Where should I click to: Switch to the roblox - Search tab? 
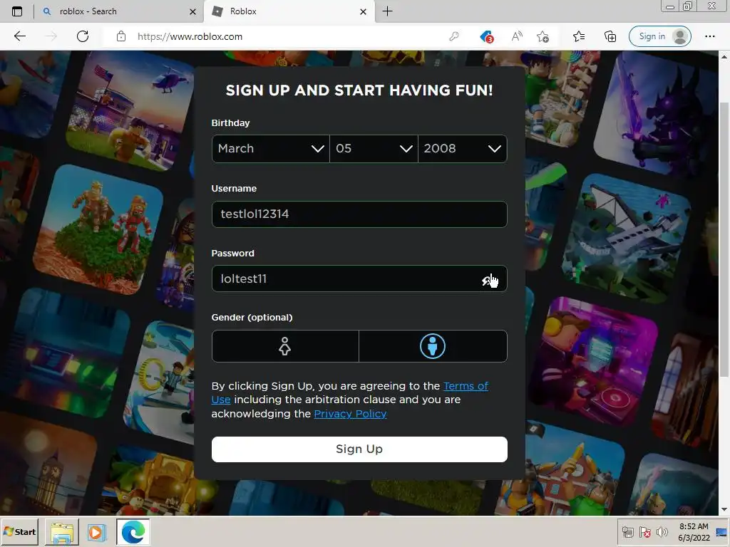point(119,11)
